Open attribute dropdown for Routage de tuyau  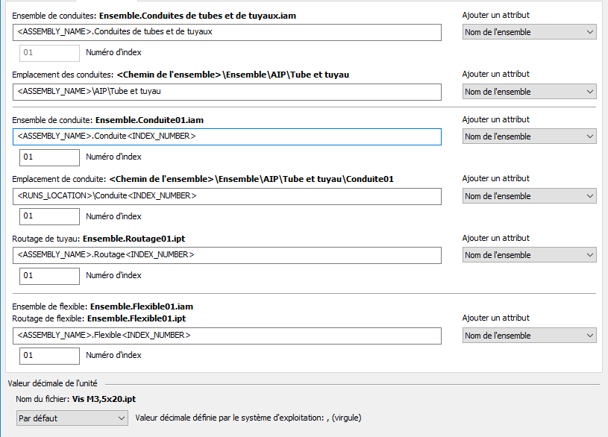tap(529, 255)
